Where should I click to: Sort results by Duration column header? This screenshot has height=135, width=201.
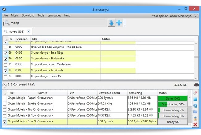click(x=23, y=39)
